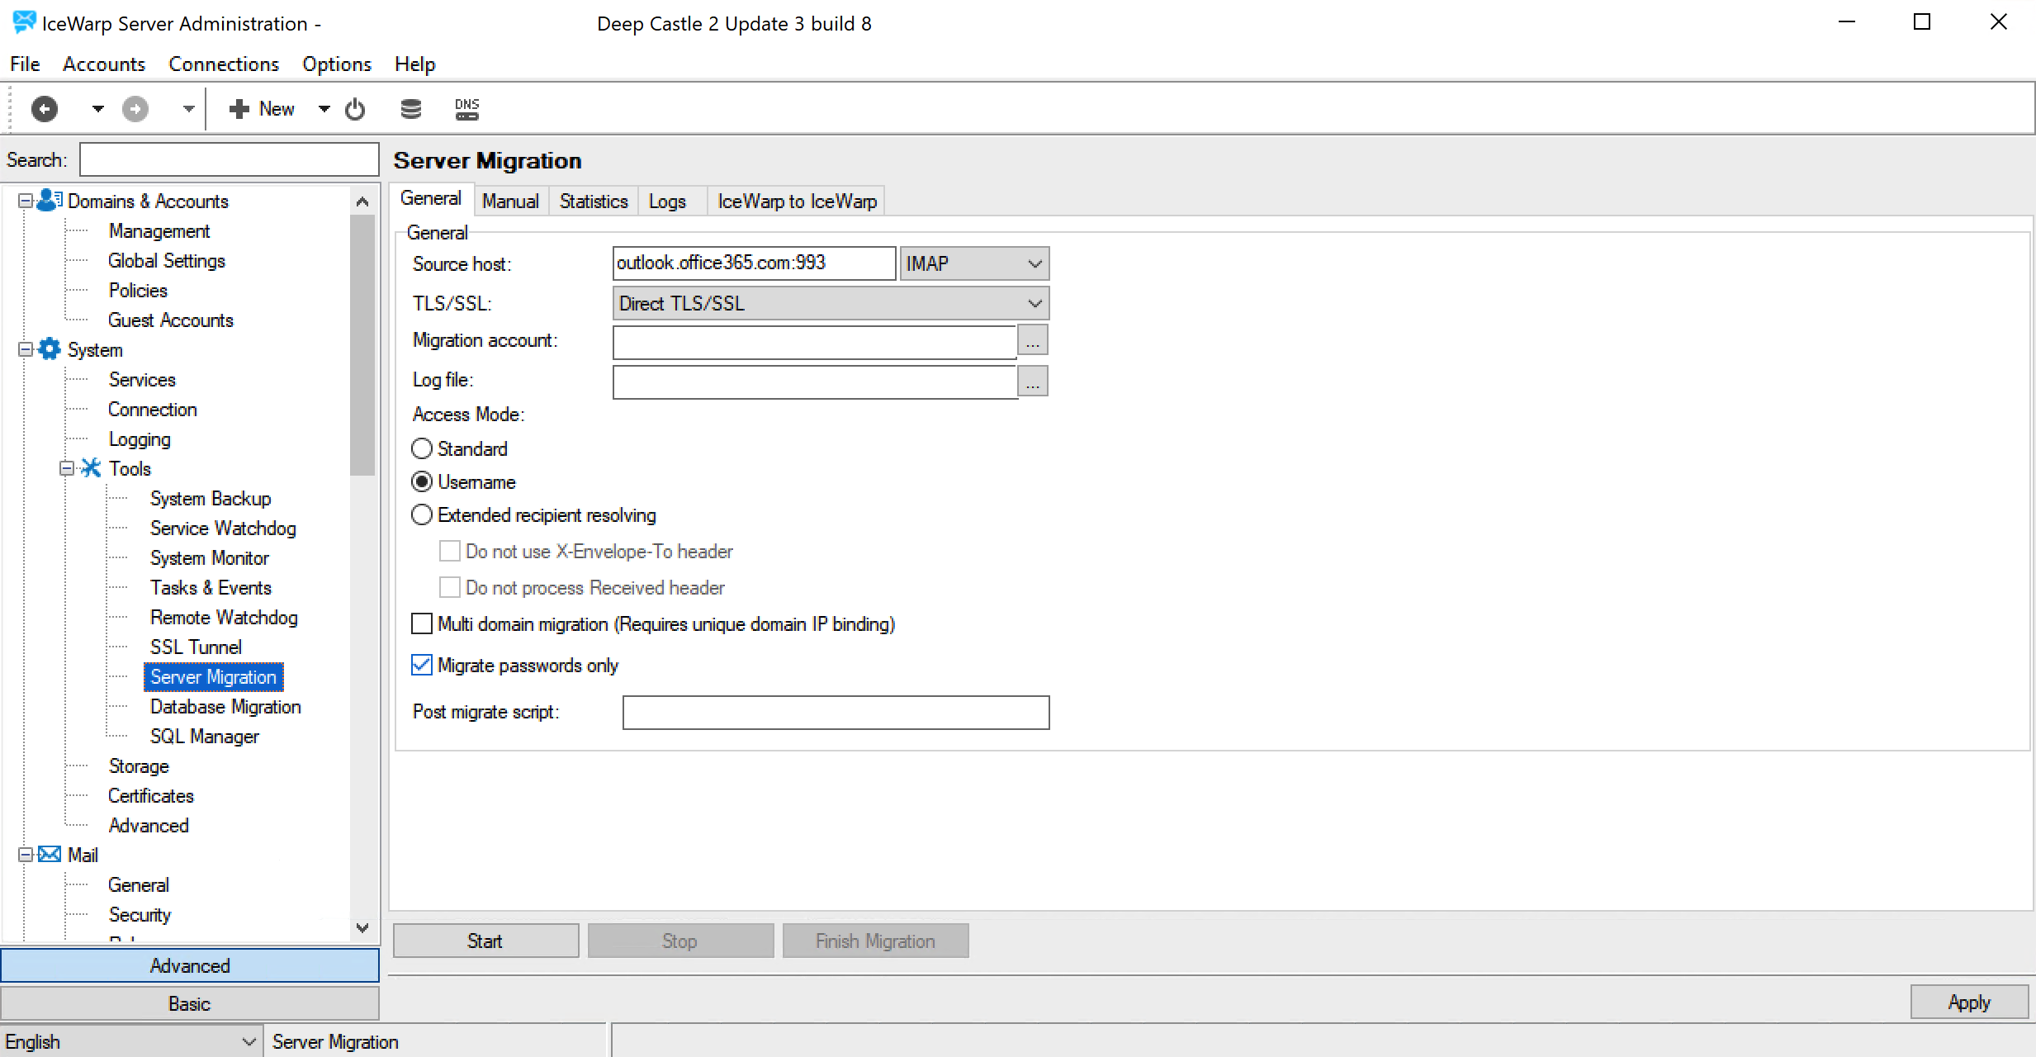Open the Back history dropdown arrow
This screenshot has height=1057, width=2036.
pos(97,109)
